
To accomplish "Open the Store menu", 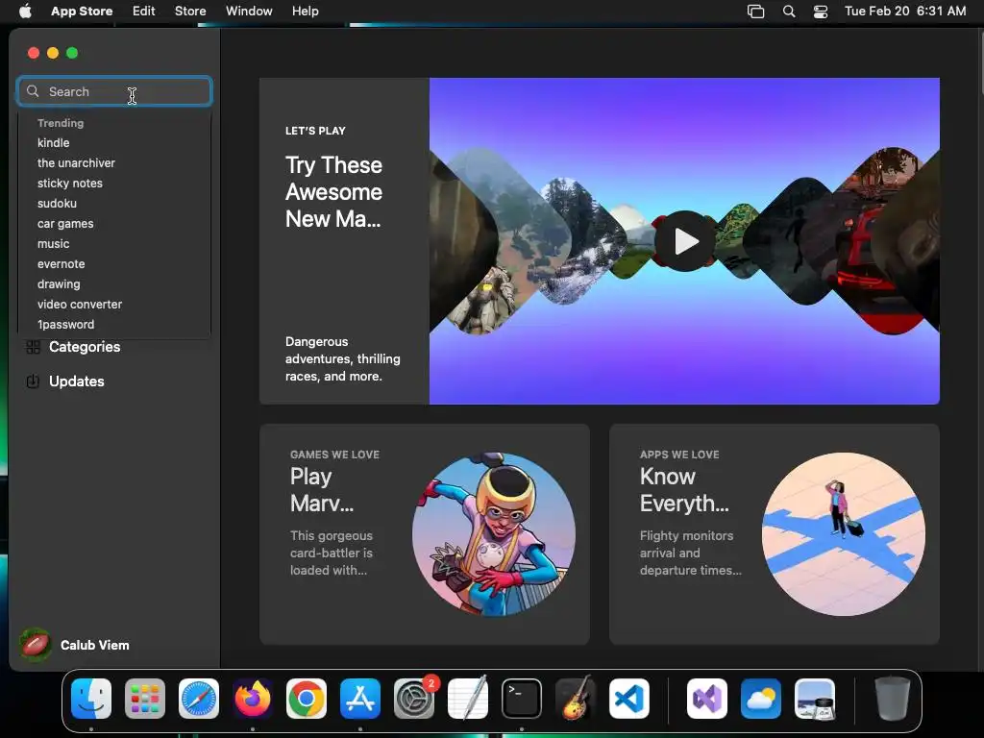I will coord(190,11).
